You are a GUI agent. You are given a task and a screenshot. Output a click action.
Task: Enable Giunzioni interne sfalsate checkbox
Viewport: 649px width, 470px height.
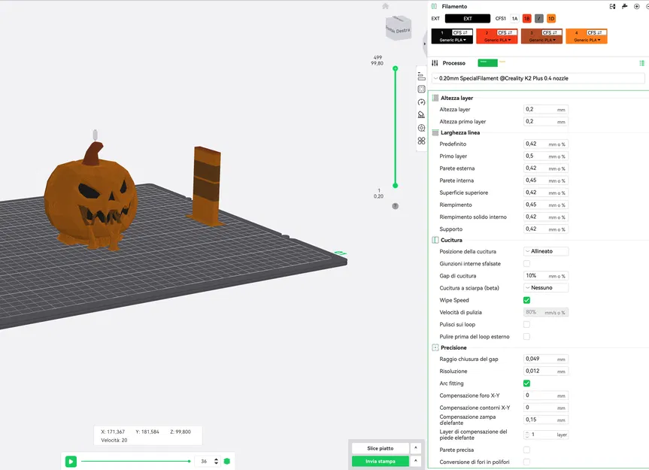click(526, 263)
